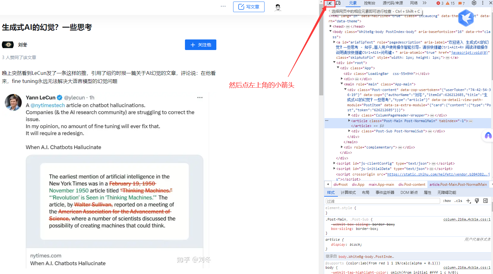Viewport: 493px width, 274px height.
Task: Add new style rule plus icon
Action: point(468,201)
